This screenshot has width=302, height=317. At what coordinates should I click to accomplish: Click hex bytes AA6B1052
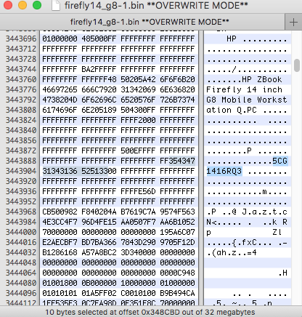pos(177,222)
